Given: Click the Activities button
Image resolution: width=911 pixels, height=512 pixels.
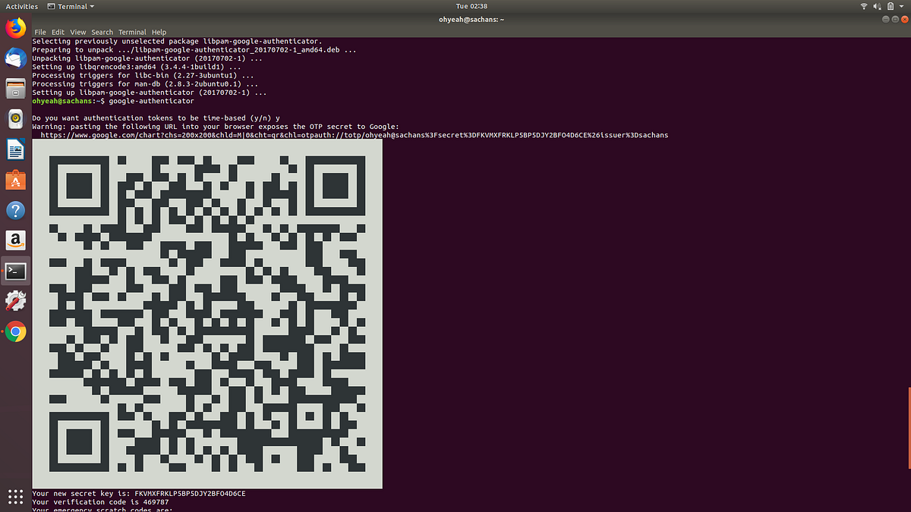Looking at the screenshot, I should (21, 6).
